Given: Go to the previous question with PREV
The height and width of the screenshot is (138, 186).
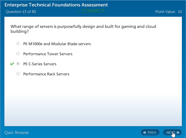Looking at the screenshot, I should pos(150,133).
